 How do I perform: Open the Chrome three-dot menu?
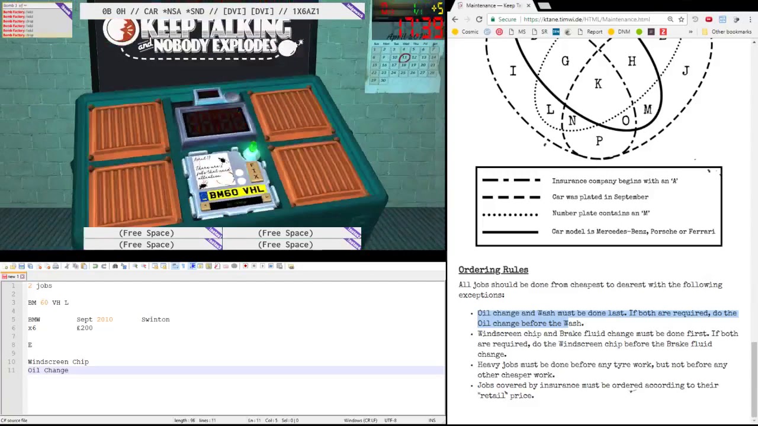[x=750, y=20]
